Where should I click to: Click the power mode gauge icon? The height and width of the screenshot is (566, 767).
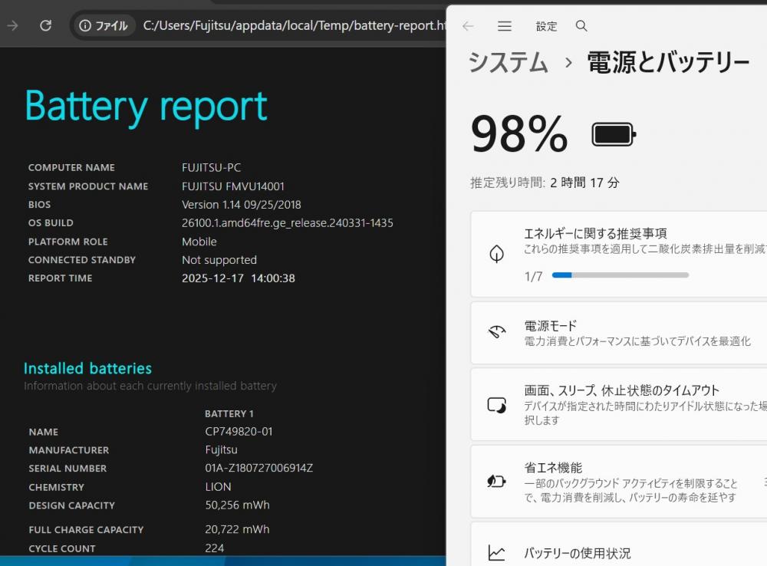tap(497, 332)
